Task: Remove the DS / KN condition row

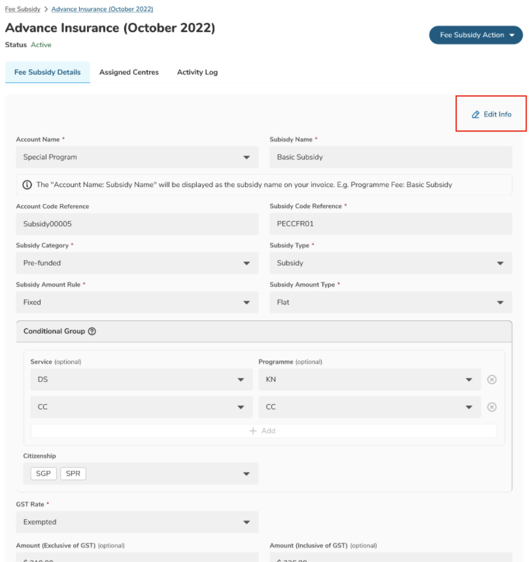Action: click(x=492, y=379)
